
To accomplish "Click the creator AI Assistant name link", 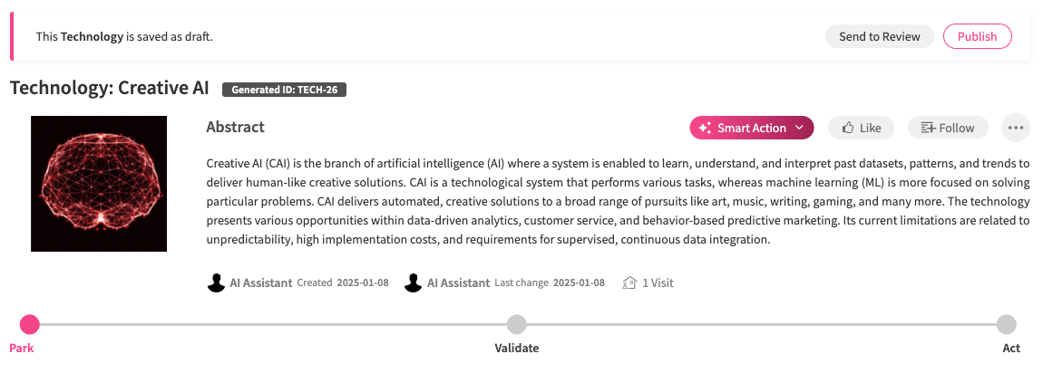I will [x=261, y=282].
